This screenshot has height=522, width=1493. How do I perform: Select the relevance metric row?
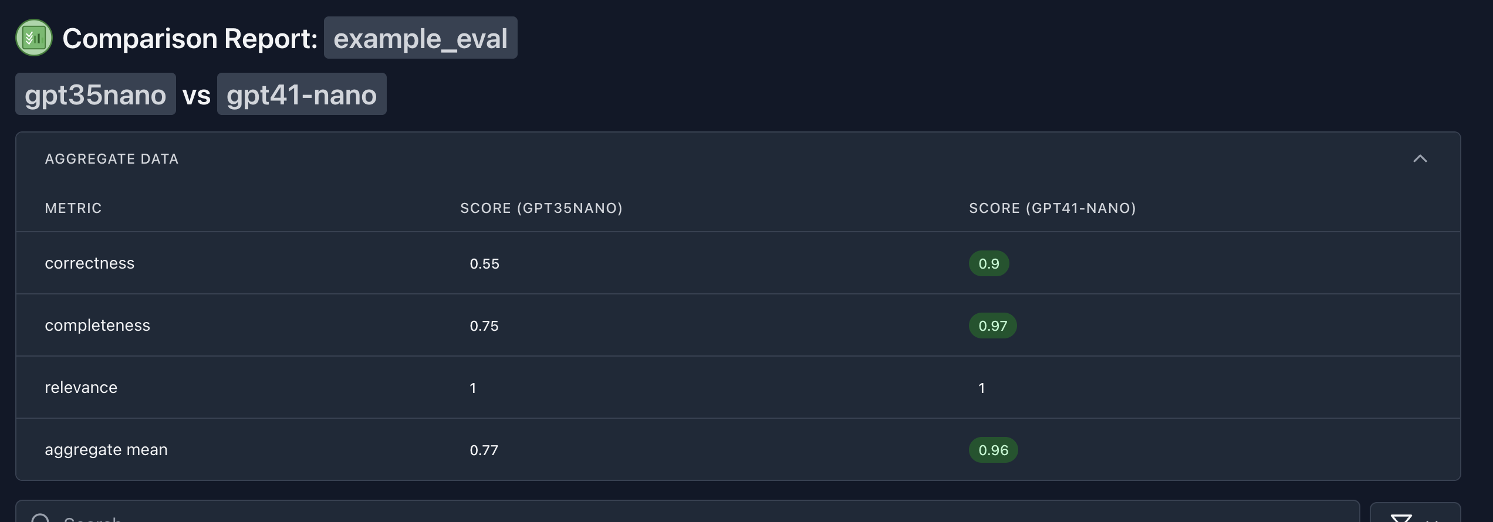pos(738,388)
